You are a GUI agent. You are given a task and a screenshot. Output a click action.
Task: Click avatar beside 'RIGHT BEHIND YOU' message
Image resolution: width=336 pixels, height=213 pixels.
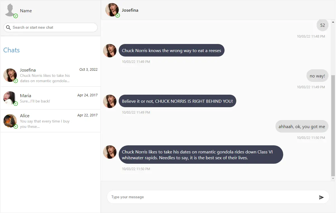coord(110,101)
